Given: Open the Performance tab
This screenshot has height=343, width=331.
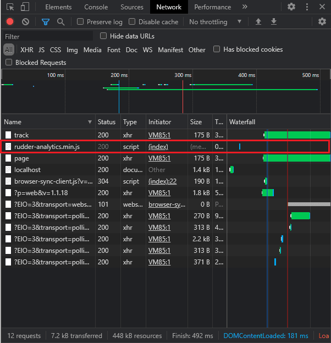Looking at the screenshot, I should click(212, 7).
